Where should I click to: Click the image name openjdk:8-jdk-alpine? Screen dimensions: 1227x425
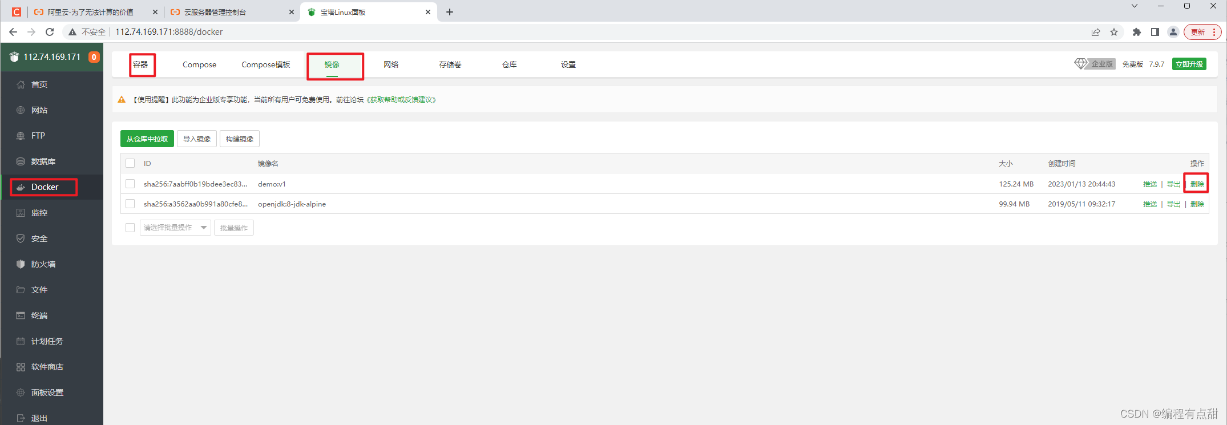click(x=292, y=204)
